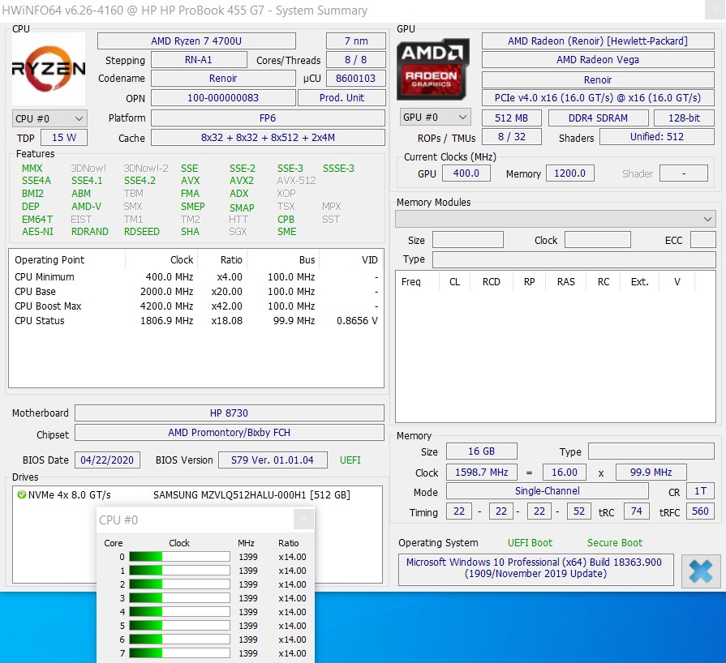
Task: Select the 'CPU Minimum' operating point row
Action: [196, 277]
